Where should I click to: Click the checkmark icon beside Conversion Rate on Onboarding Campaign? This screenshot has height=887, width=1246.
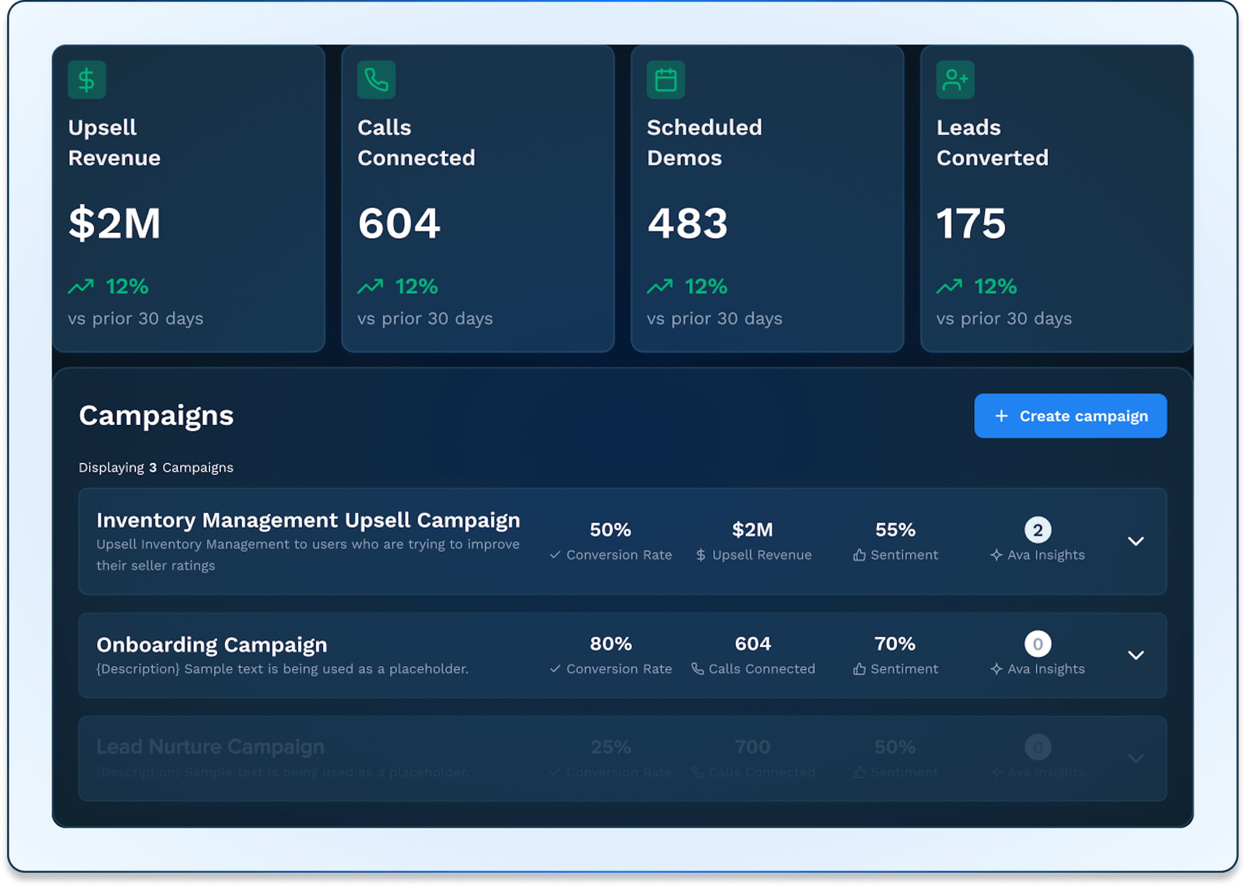click(x=555, y=668)
